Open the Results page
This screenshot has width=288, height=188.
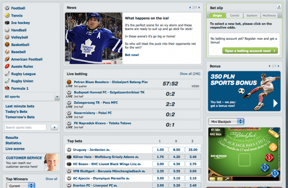pyautogui.click(x=12, y=138)
